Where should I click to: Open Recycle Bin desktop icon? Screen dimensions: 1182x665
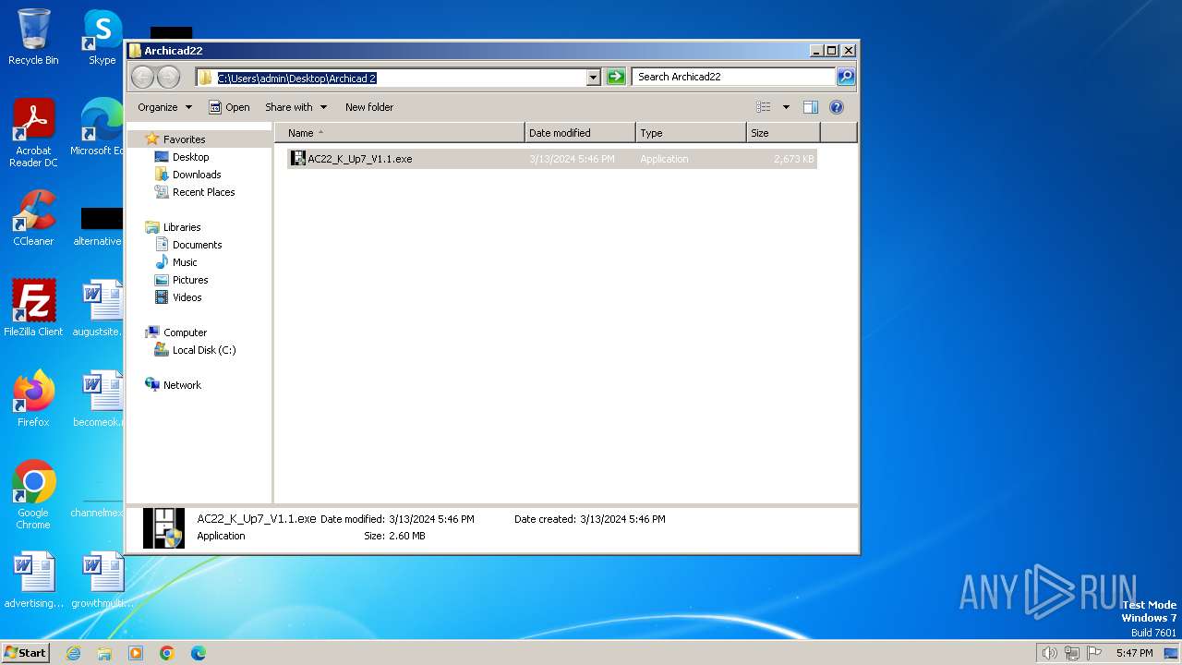(x=33, y=37)
